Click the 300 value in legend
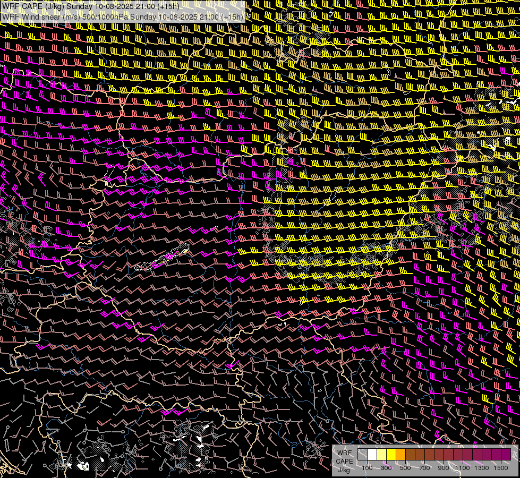Screen dimensions: 520x478 (x=386, y=468)
